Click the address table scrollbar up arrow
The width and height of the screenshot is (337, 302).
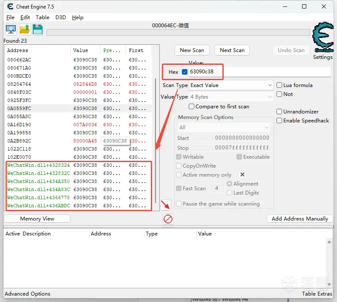tap(329, 242)
